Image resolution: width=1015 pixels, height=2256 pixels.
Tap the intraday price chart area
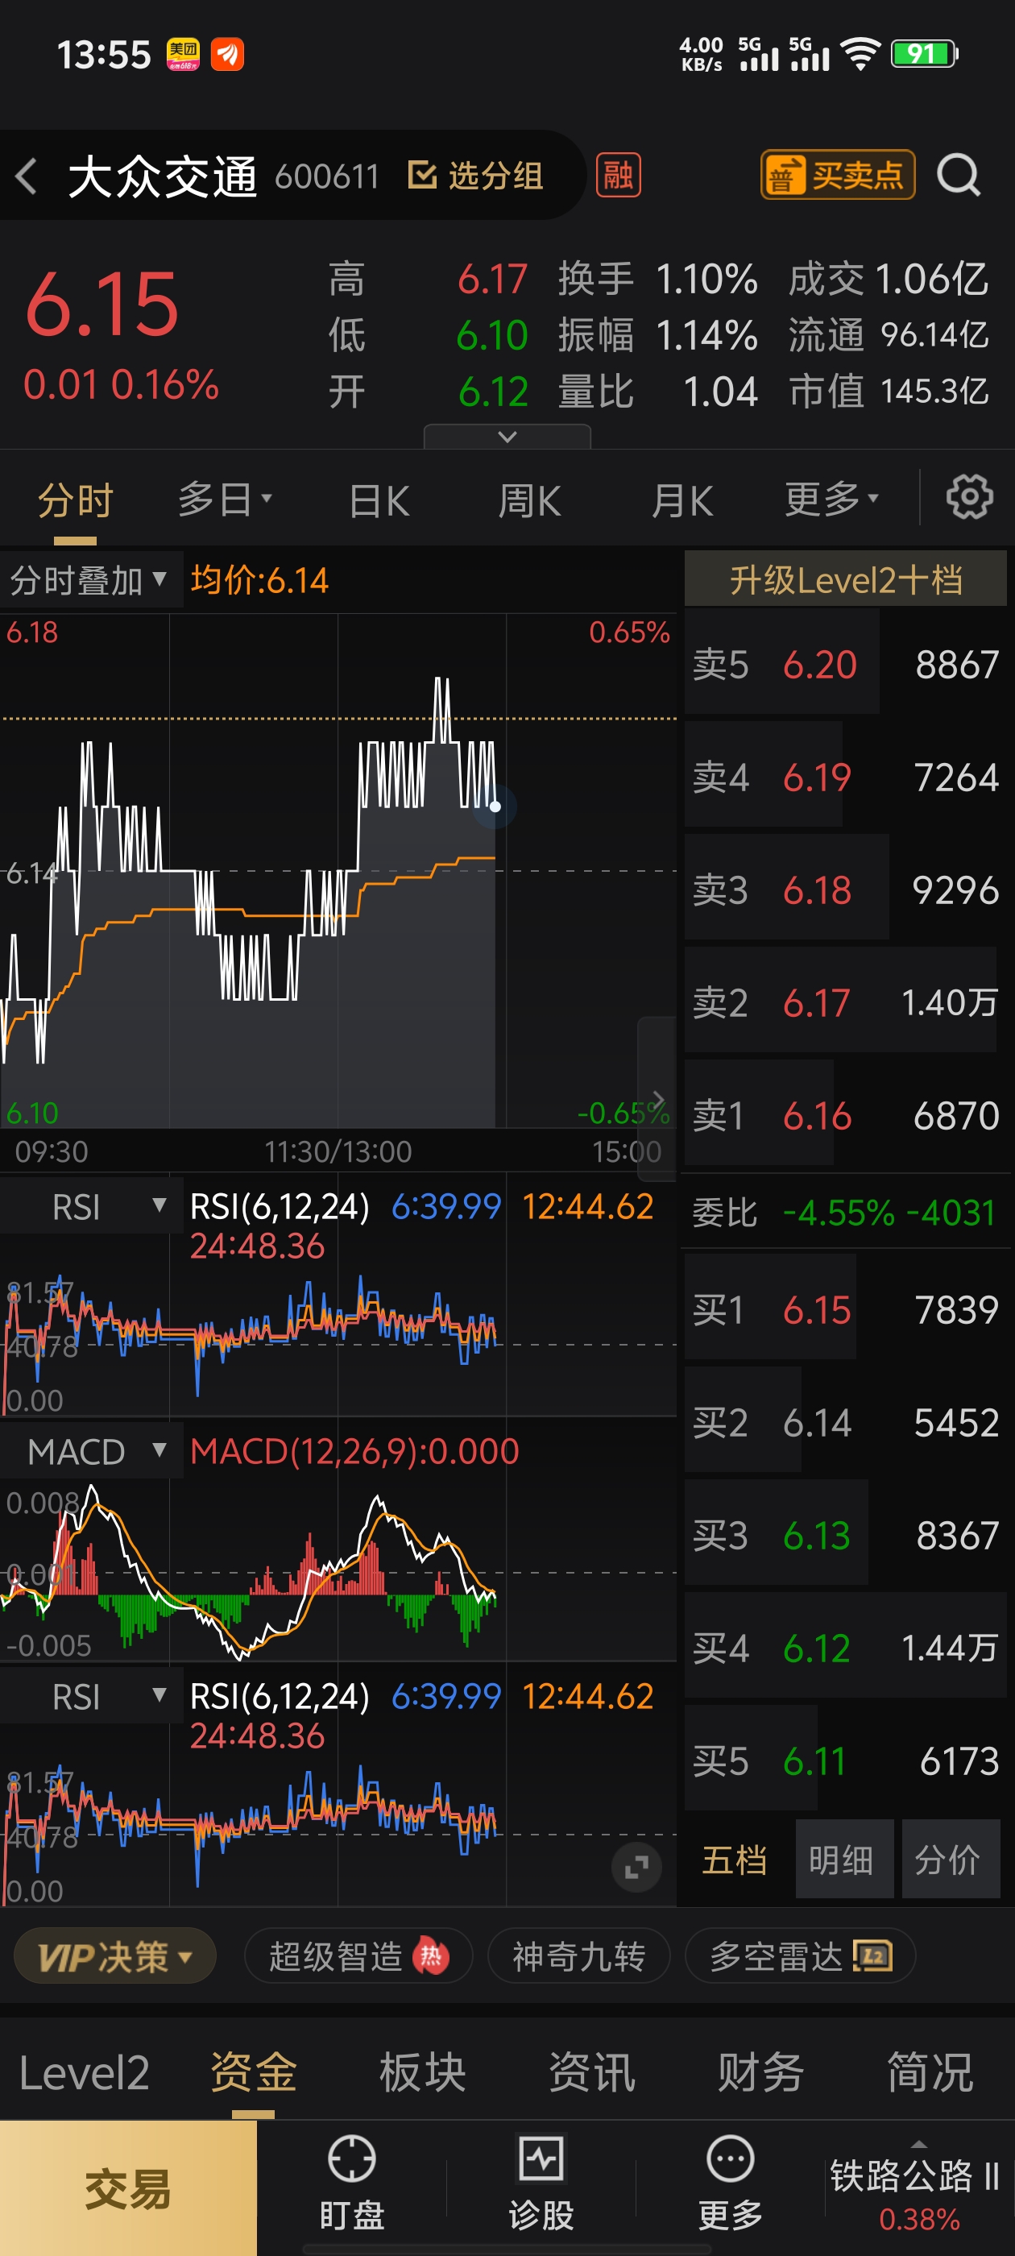[338, 869]
